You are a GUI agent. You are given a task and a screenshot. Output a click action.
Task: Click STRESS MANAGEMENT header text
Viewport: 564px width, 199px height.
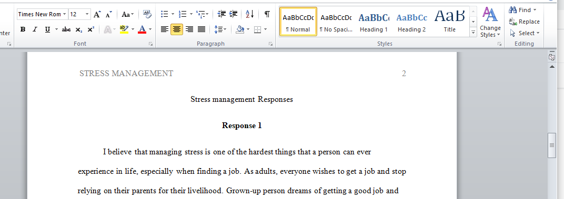126,74
